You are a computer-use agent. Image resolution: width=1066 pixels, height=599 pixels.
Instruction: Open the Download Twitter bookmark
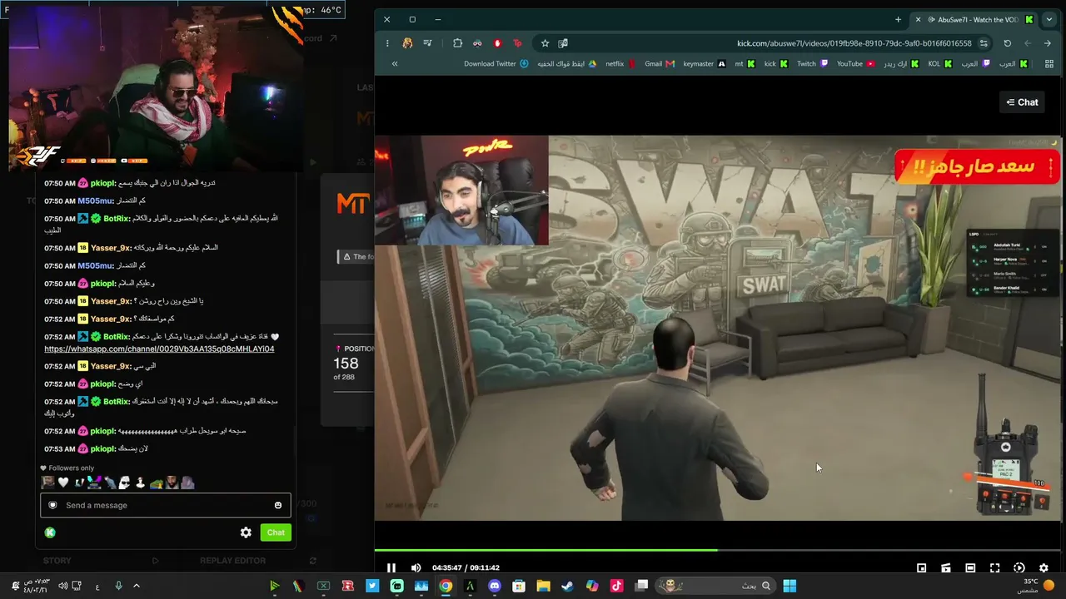(x=496, y=64)
